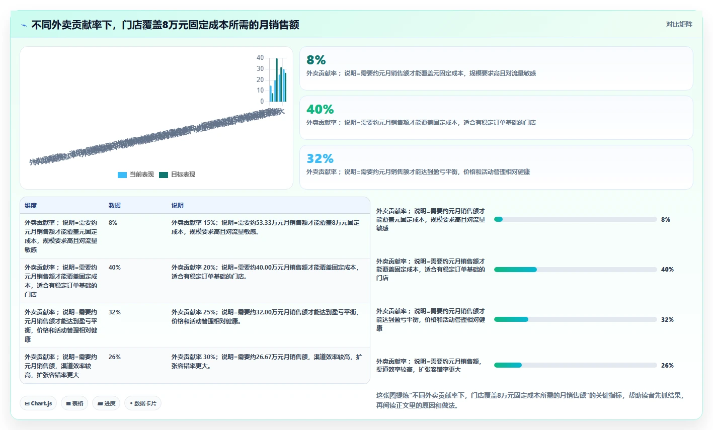The image size is (713, 430).
Task: Click the progress bar showing 26%
Action: point(576,365)
